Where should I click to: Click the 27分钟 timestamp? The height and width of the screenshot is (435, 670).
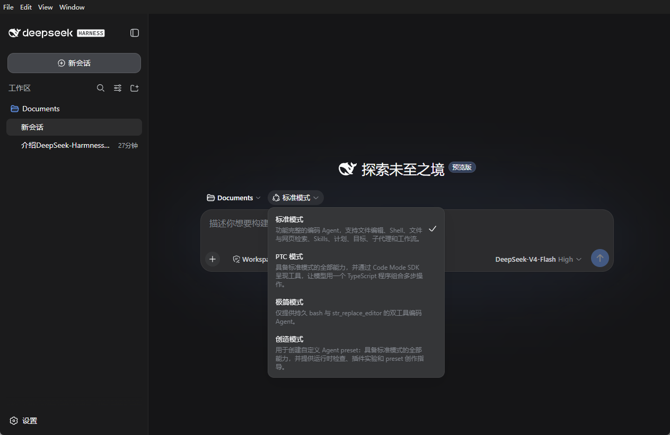point(128,145)
